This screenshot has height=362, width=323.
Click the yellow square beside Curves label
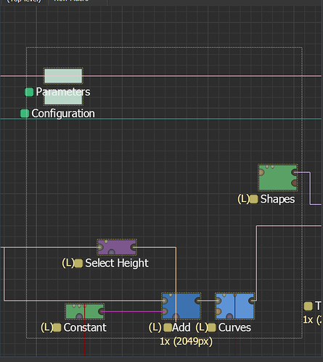211,328
